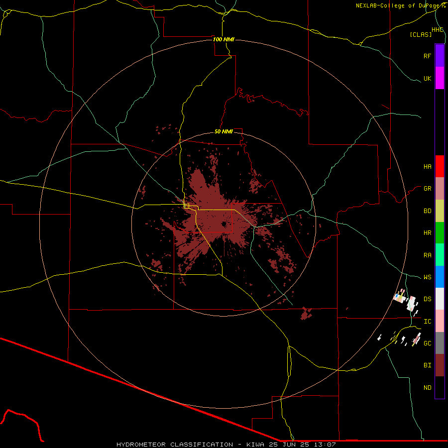
Task: Click the "[CLAS]" units label
Action: click(421, 34)
